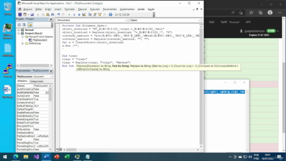Screen dimensions: 286x161
Task: Switch to Microsoft Word view icon
Action: [20, 15]
